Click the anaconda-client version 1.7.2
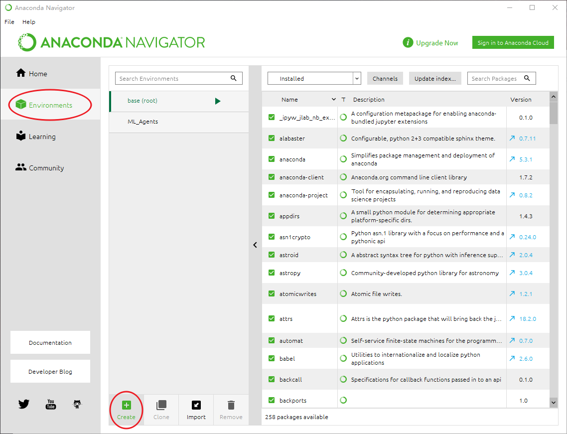 [526, 177]
